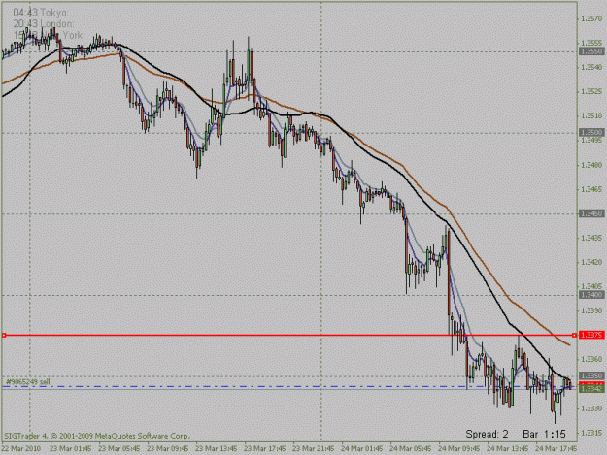
Task: Click the 1.3570 price axis value
Action: click(x=591, y=18)
